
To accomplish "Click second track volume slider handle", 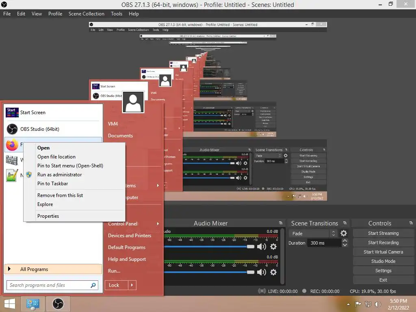I will (x=250, y=272).
